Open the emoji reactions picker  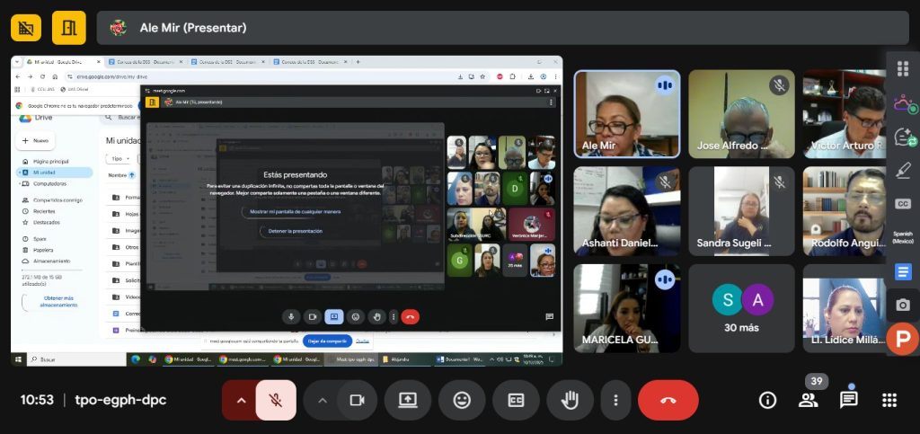tap(462, 401)
